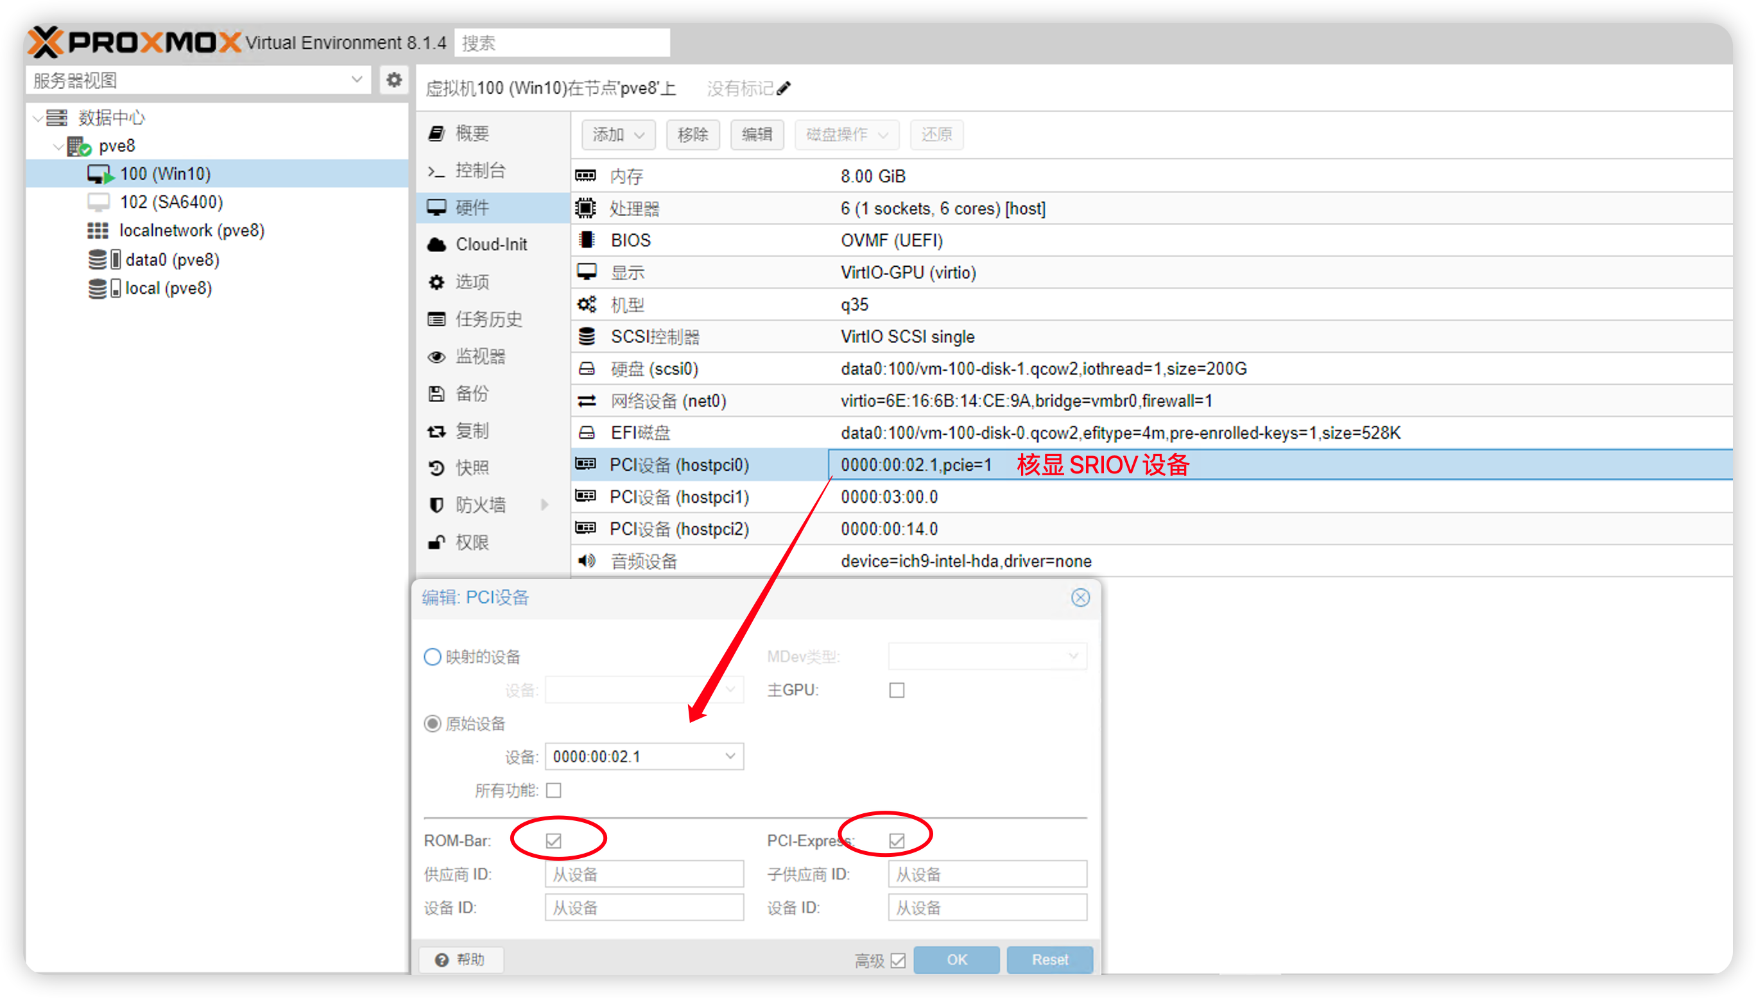Select the raw device radio button
Screen dimensions: 1756x998
[432, 724]
